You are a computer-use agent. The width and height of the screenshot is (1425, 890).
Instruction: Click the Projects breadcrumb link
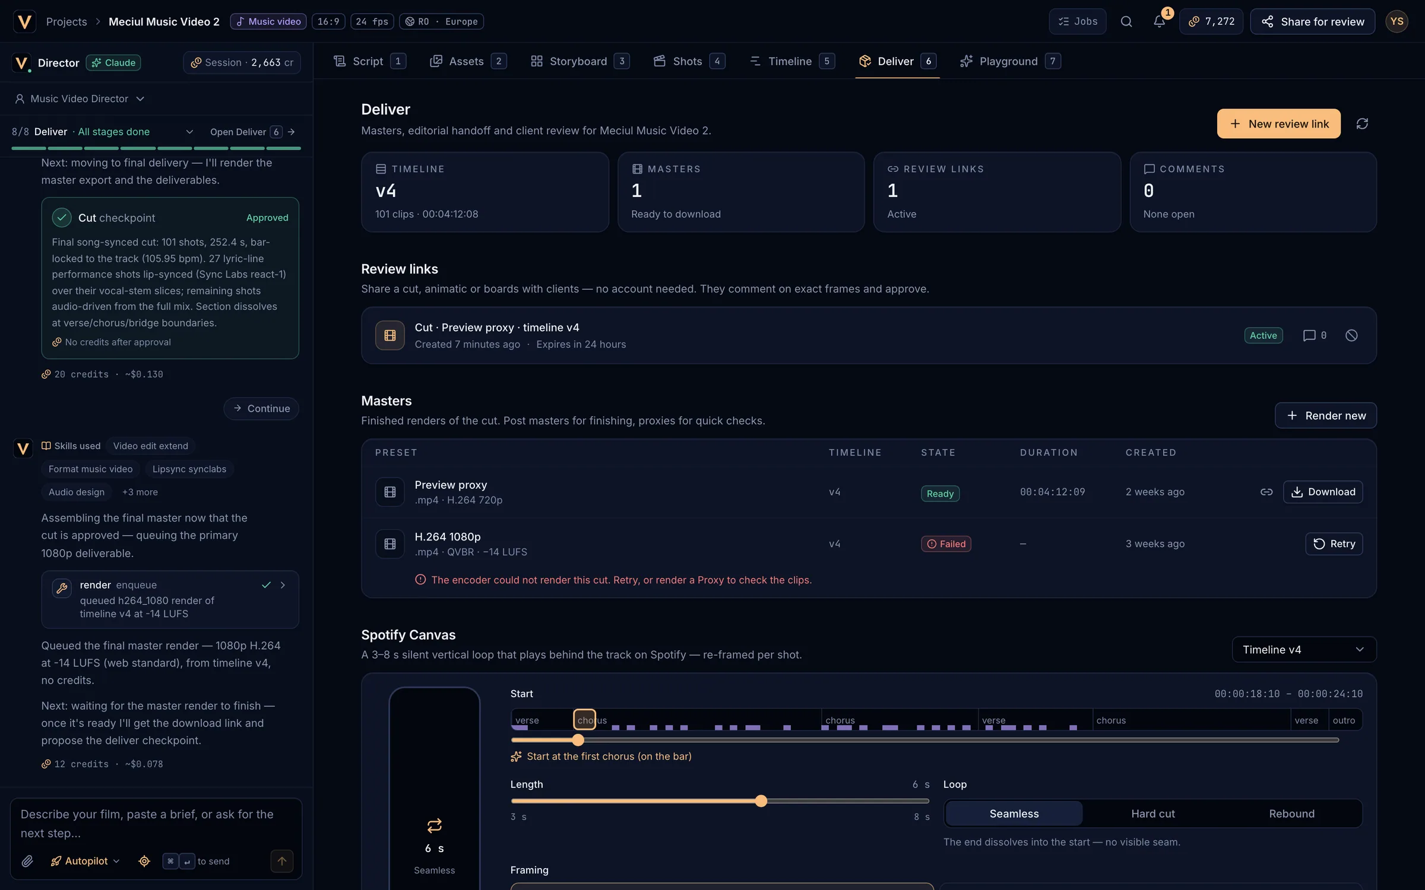click(66, 21)
